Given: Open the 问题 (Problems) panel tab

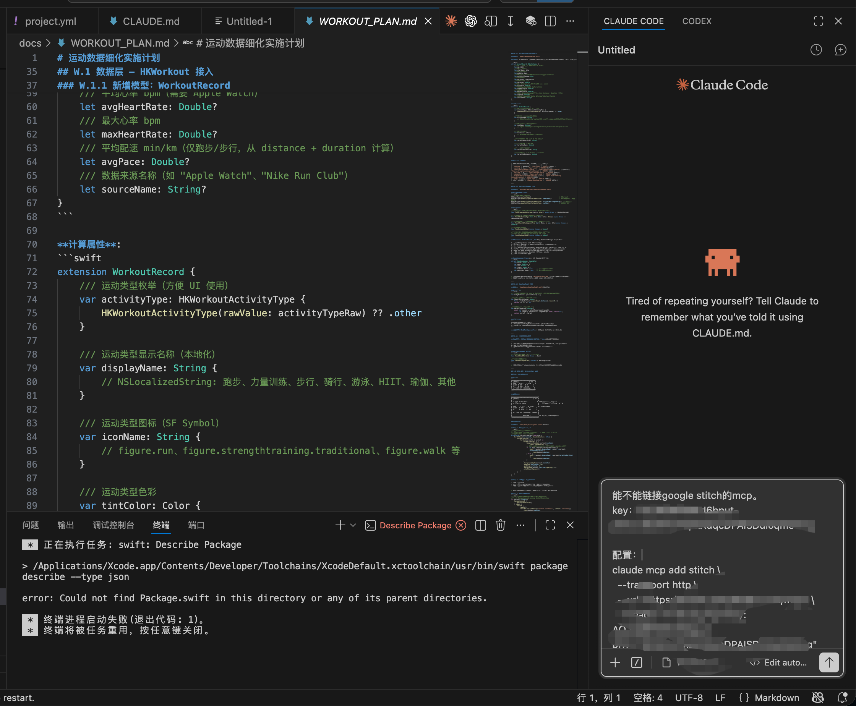Looking at the screenshot, I should click(x=31, y=525).
